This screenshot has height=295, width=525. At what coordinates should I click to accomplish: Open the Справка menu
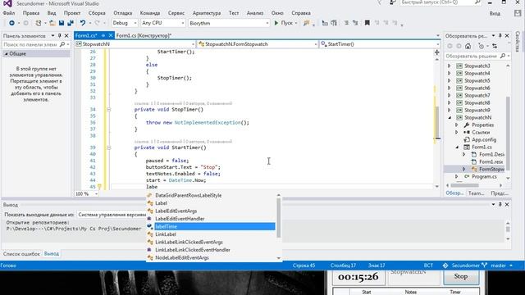point(301,13)
